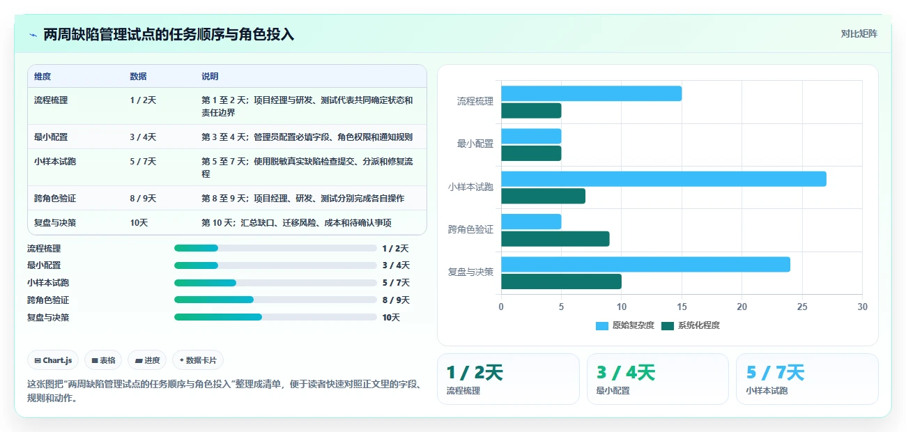Select the 进度 chip
Screen dimensions: 906x432
pyautogui.click(x=147, y=360)
